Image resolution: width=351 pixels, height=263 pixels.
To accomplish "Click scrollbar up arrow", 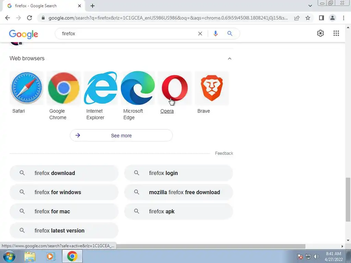I will (x=348, y=27).
